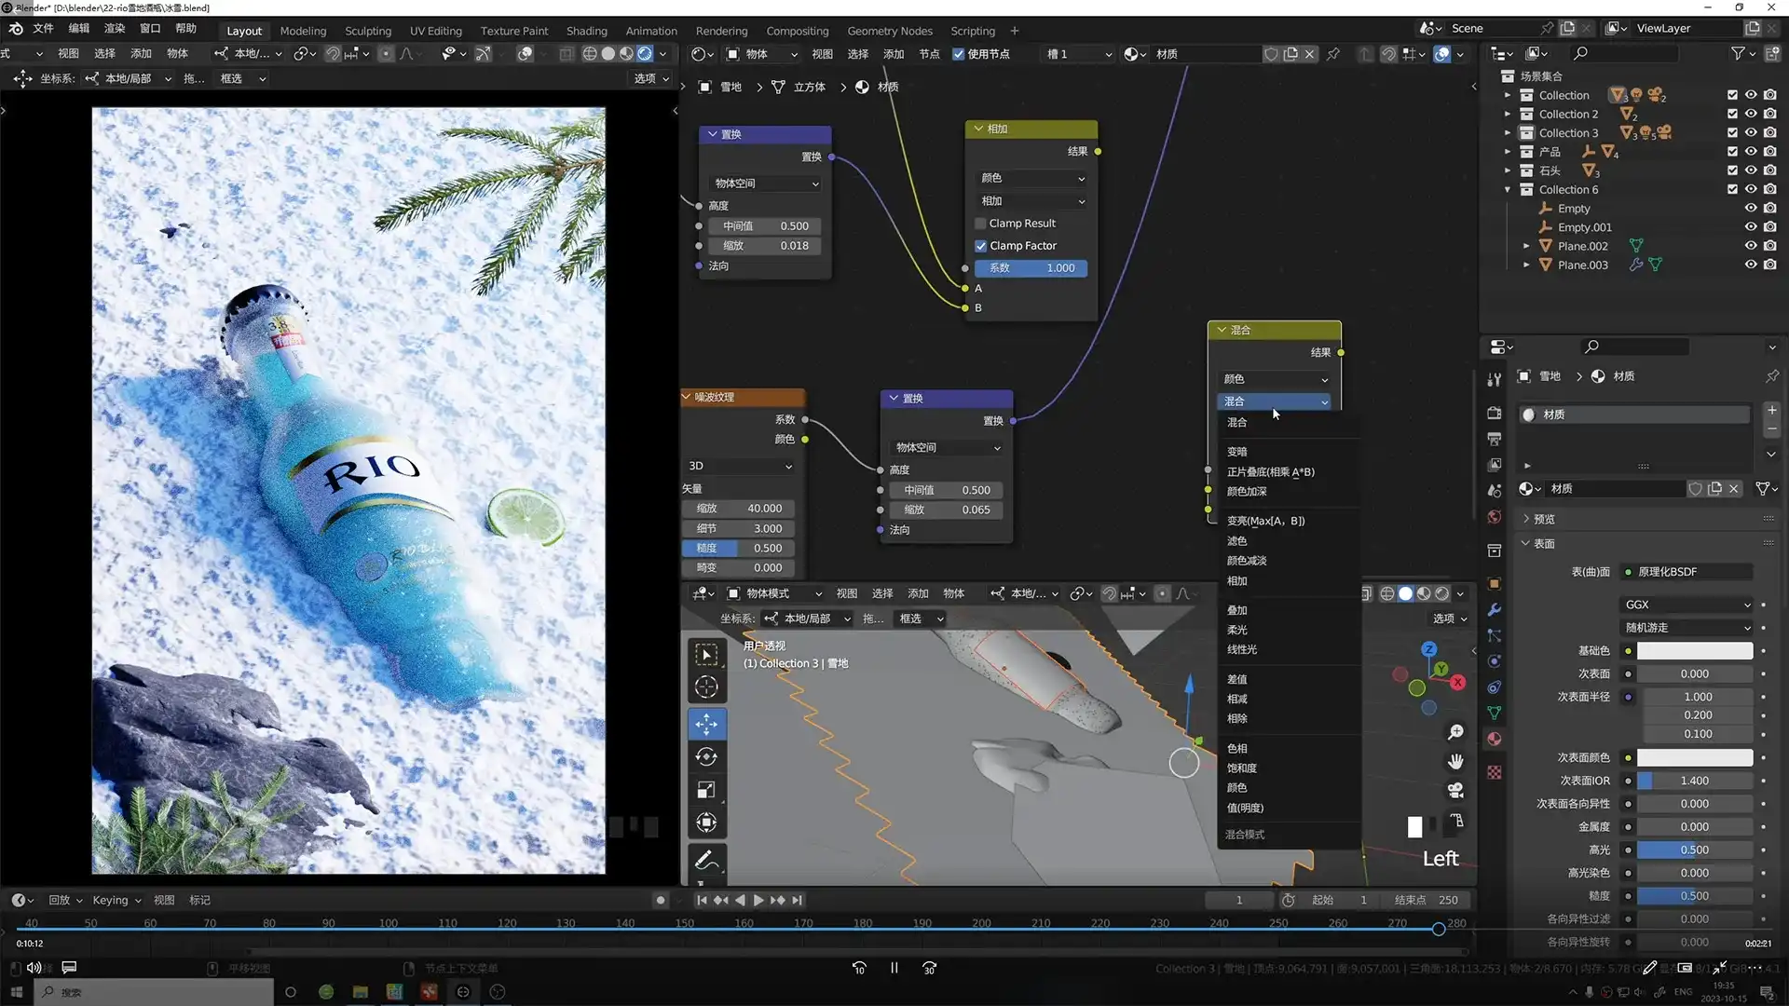The width and height of the screenshot is (1789, 1006).
Task: Click the viewport zoom magnifier icon
Action: point(1455,733)
